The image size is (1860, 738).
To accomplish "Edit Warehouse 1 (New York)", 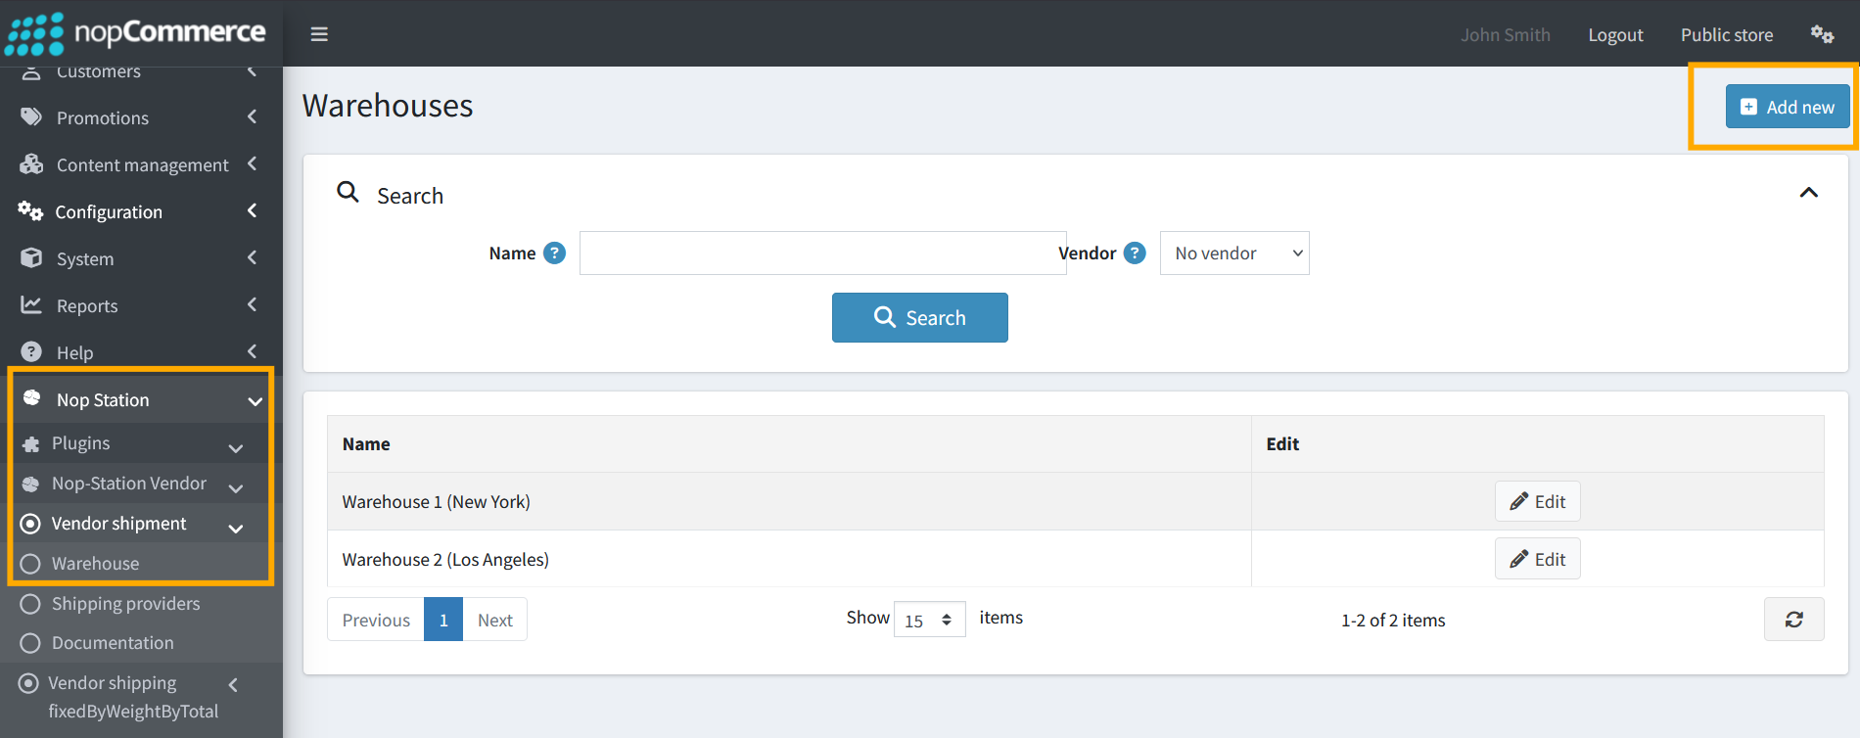I will (1537, 501).
